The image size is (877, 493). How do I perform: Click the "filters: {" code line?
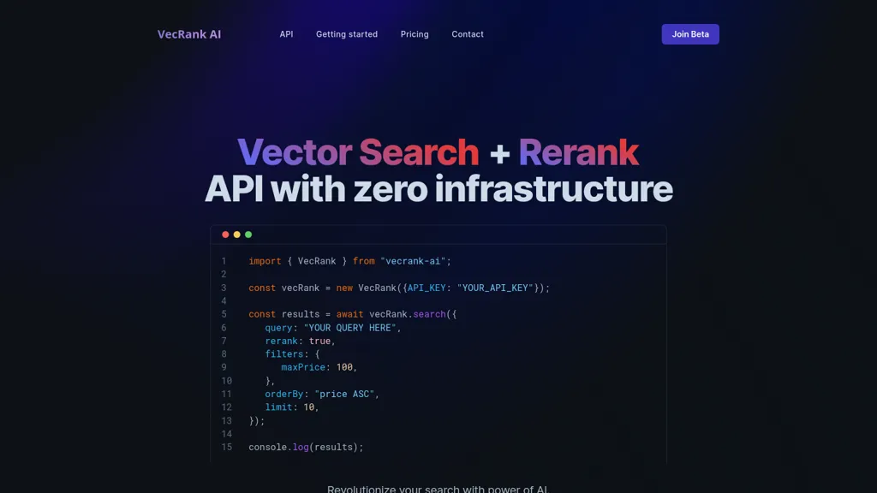(x=292, y=353)
